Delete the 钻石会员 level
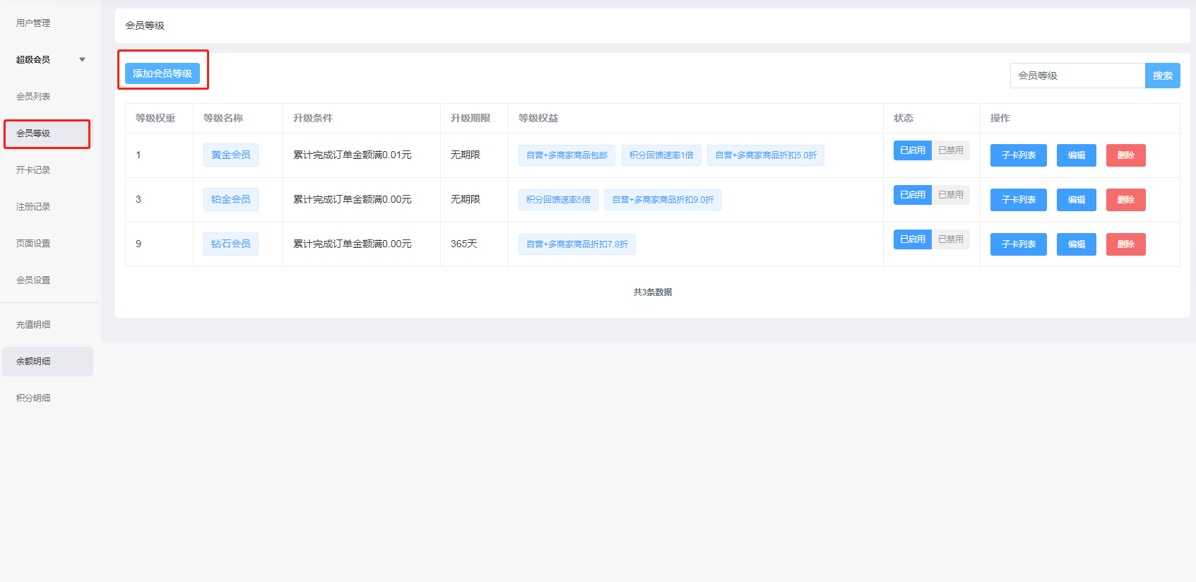 [1126, 244]
